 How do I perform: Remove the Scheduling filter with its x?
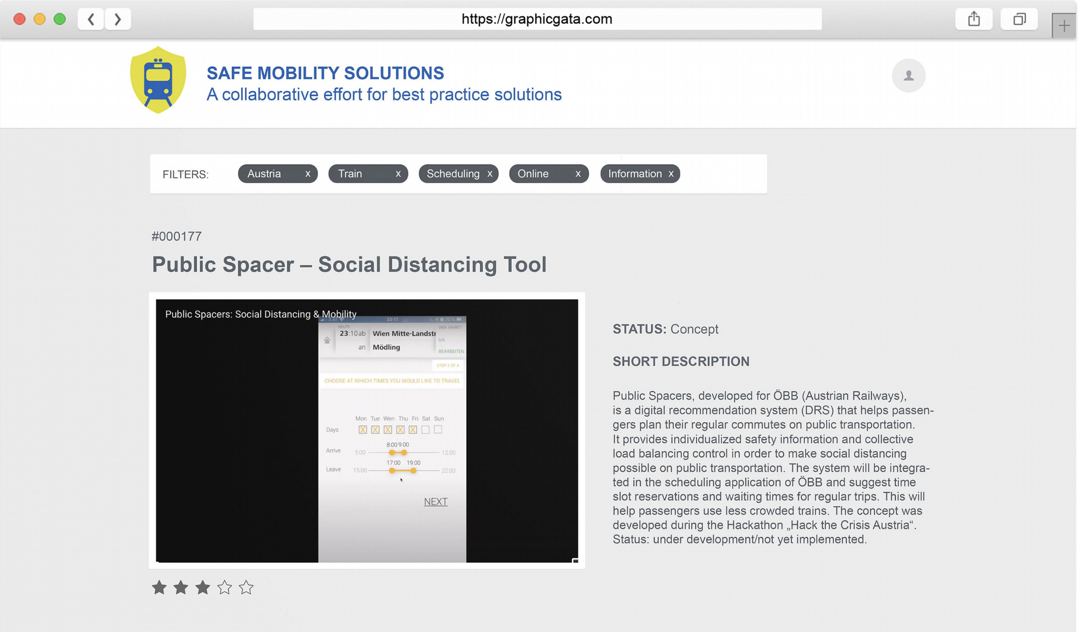tap(490, 174)
